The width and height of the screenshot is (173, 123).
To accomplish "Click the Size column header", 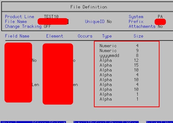I will click(x=138, y=36).
